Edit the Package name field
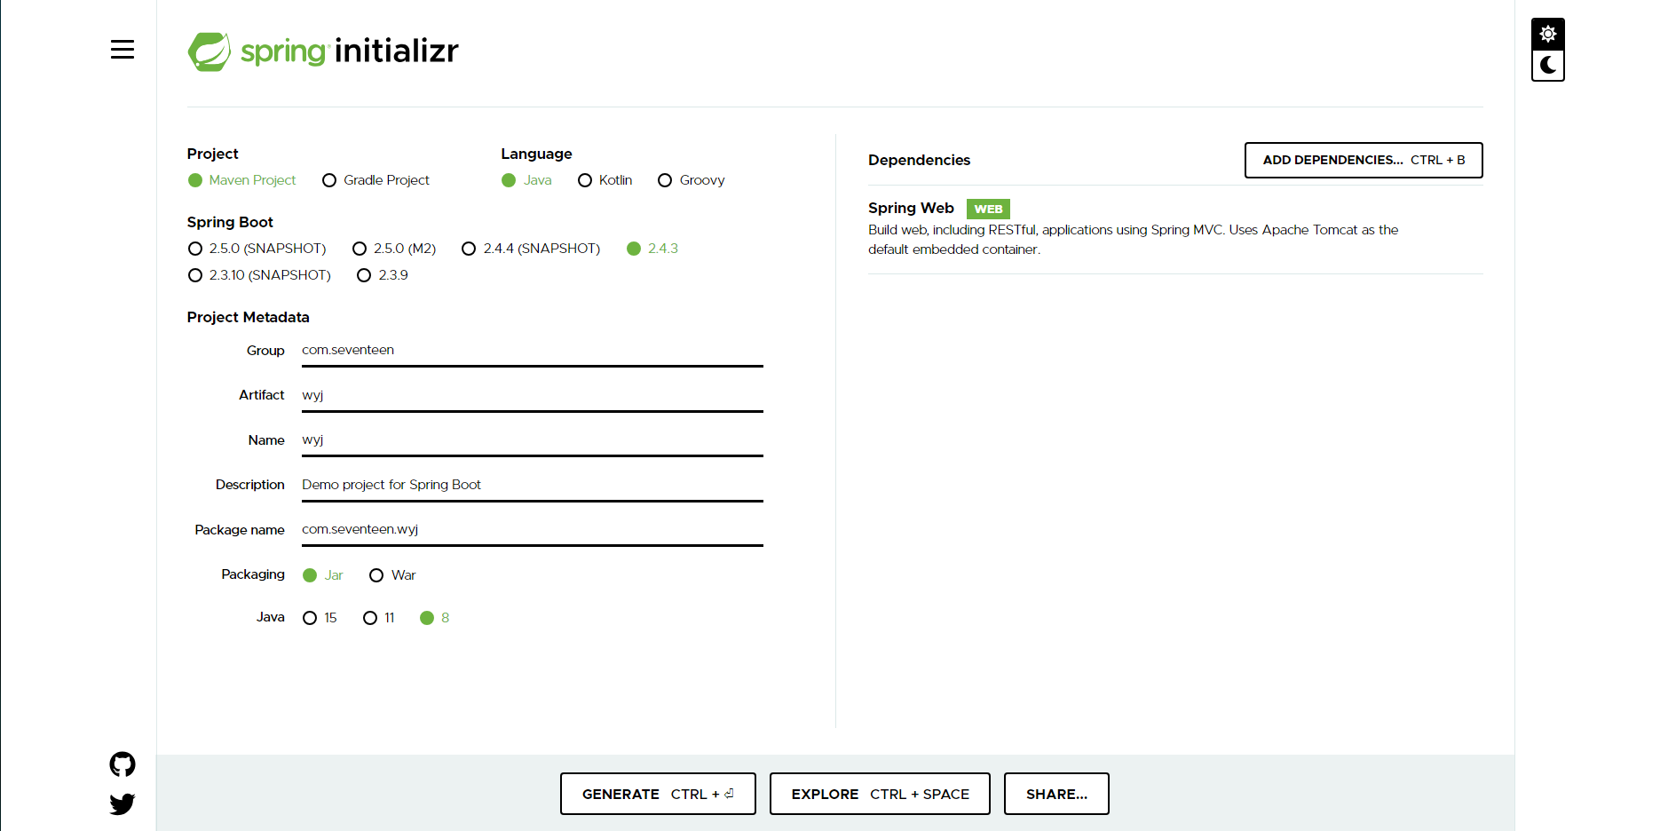This screenshot has height=831, width=1668. [533, 530]
